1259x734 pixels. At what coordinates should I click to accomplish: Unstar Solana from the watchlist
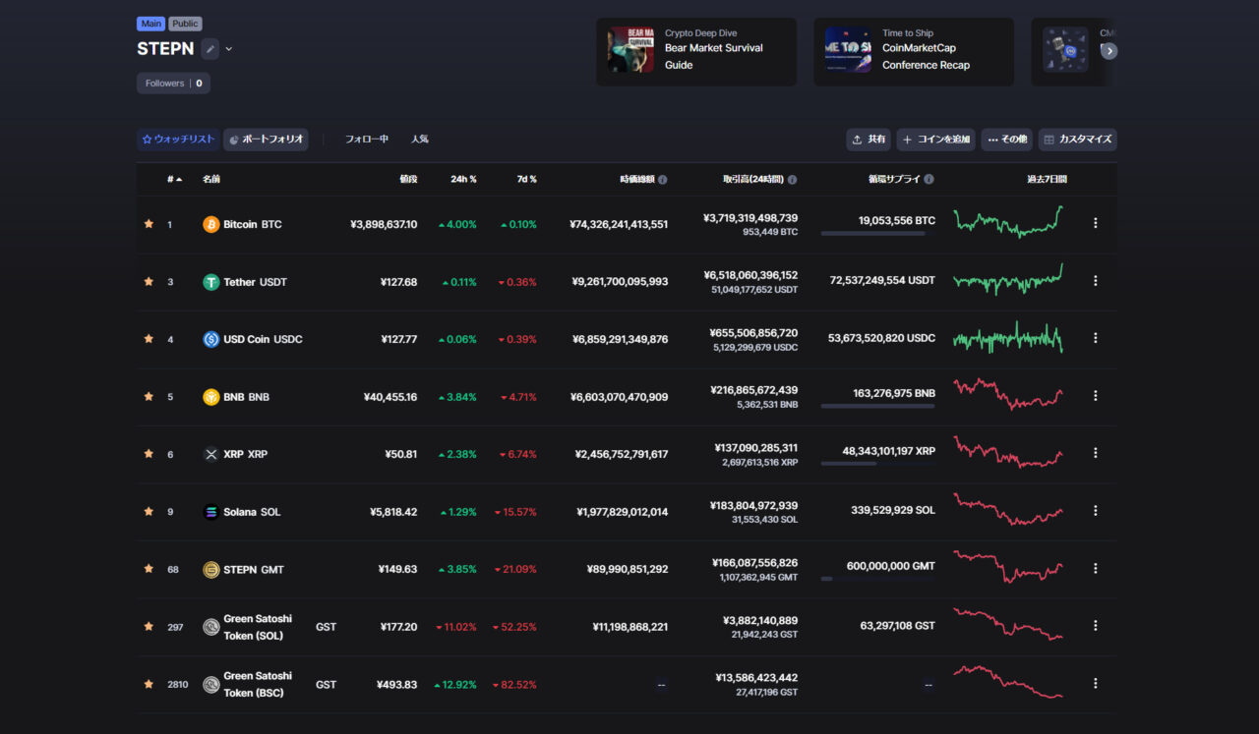pos(149,511)
